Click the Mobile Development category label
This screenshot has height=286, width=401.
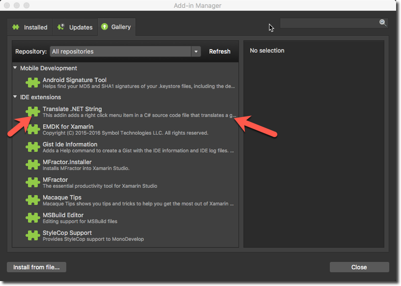pyautogui.click(x=49, y=68)
